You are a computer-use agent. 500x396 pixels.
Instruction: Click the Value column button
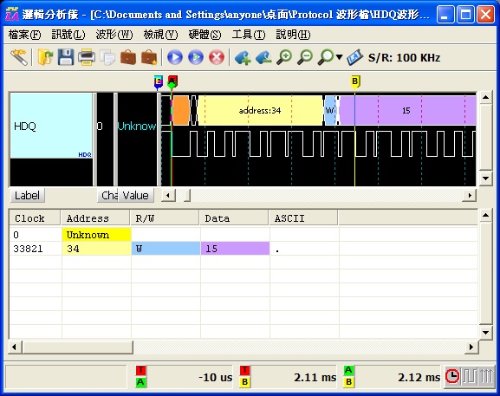(x=136, y=195)
